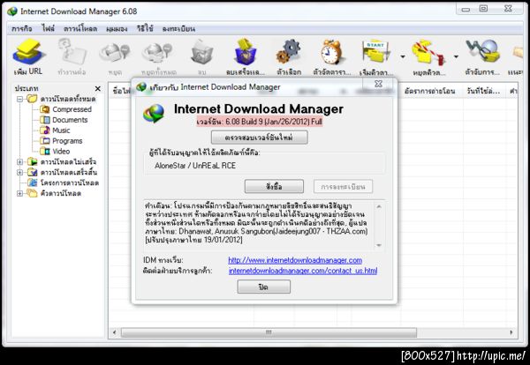This screenshot has height=365, width=530.
Task: Click the greyed Registration button
Action: 343,187
